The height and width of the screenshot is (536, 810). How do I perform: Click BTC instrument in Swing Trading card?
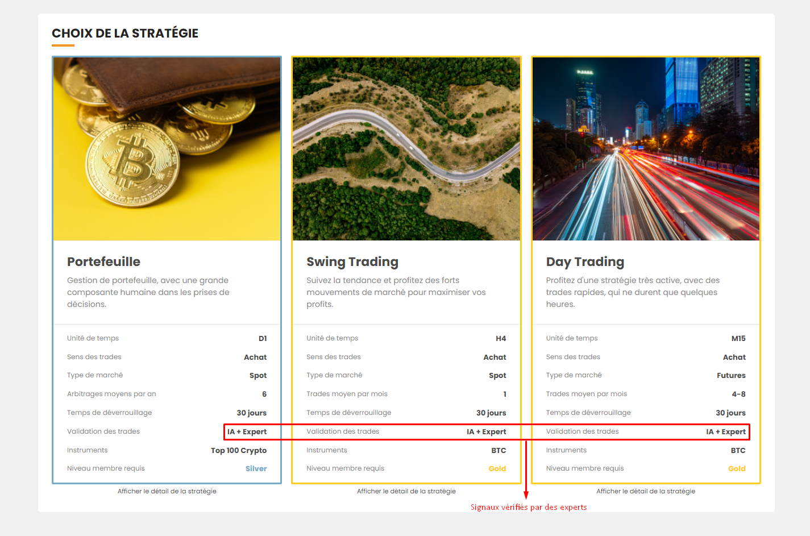tap(499, 450)
